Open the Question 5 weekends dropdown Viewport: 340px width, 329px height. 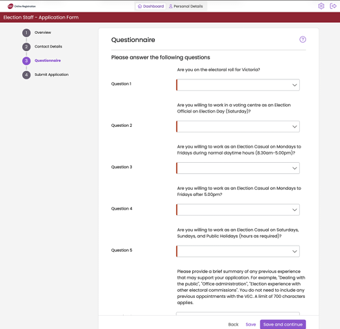pos(238,251)
